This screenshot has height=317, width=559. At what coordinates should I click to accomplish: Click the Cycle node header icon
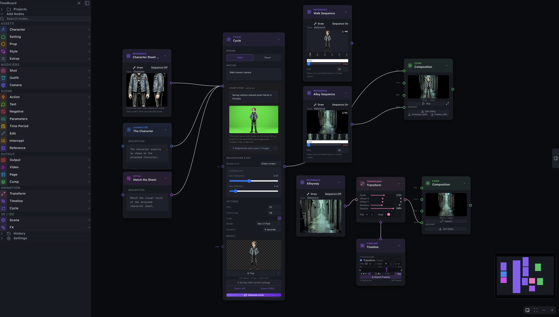coord(229,39)
